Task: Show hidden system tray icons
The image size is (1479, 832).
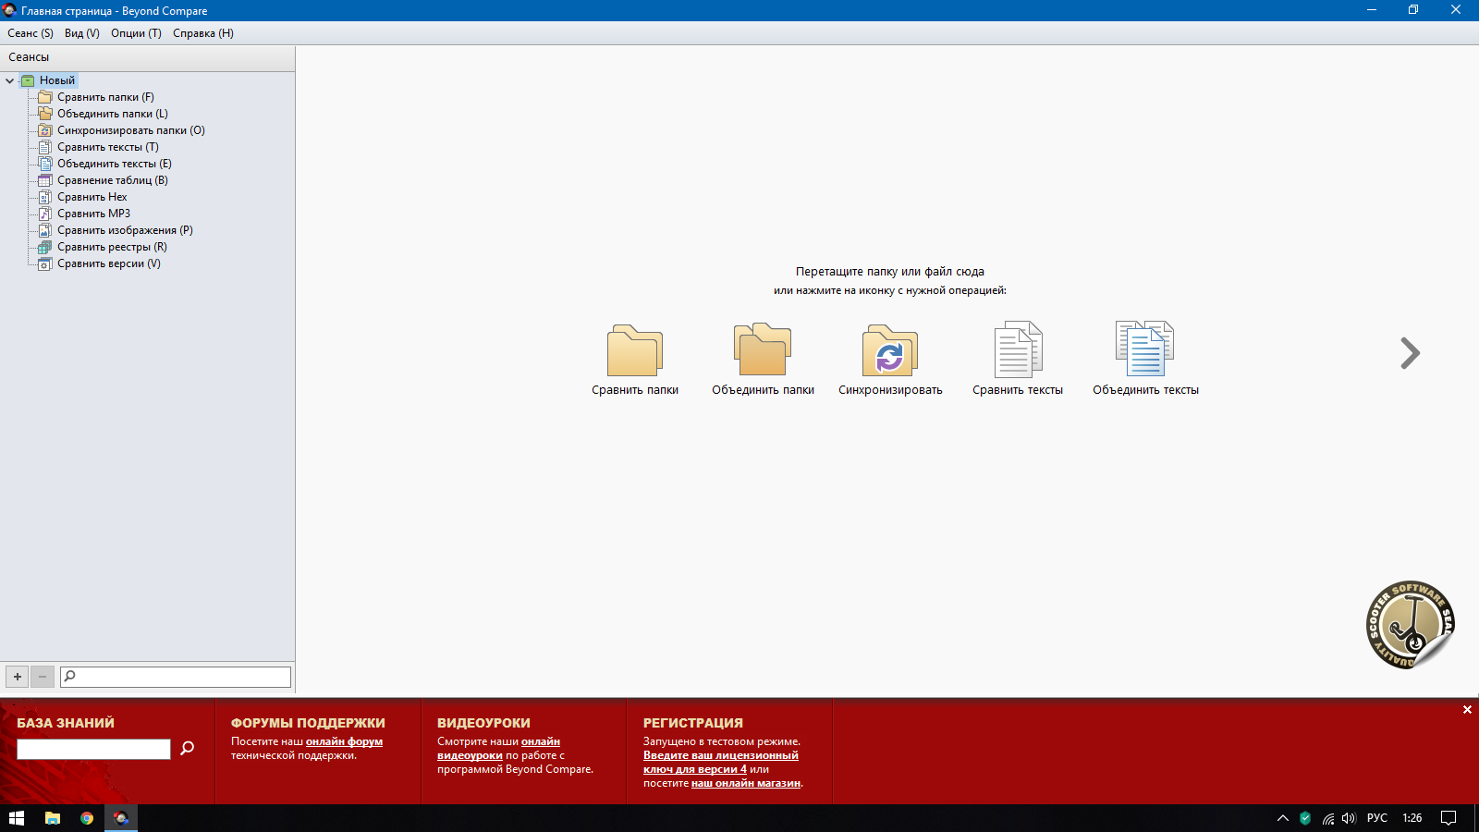Action: (1283, 818)
